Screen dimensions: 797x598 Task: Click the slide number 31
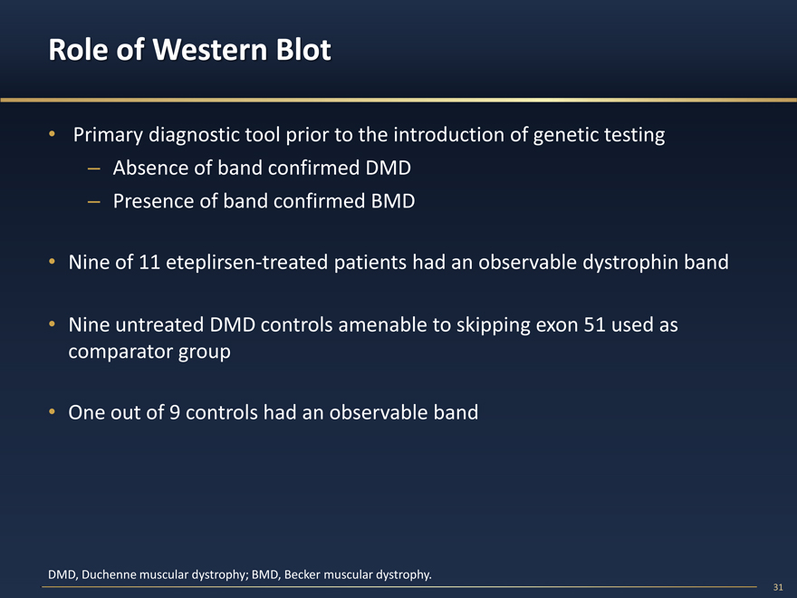(778, 587)
